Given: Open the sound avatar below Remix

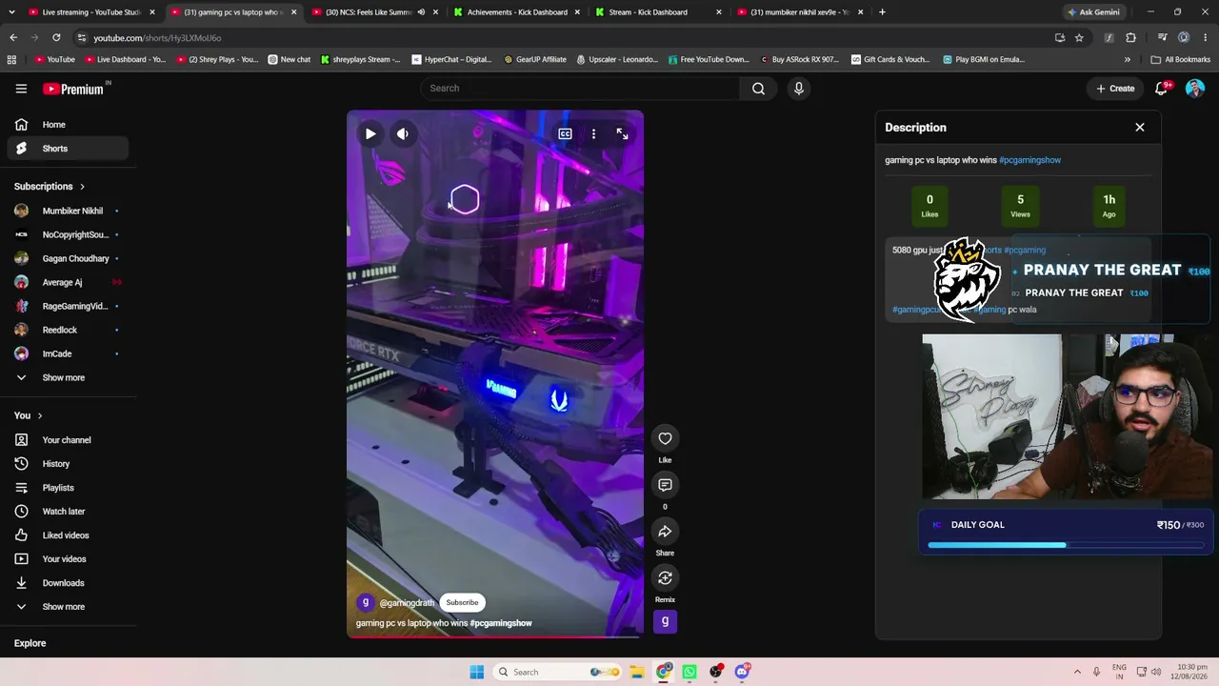Looking at the screenshot, I should click(x=665, y=622).
